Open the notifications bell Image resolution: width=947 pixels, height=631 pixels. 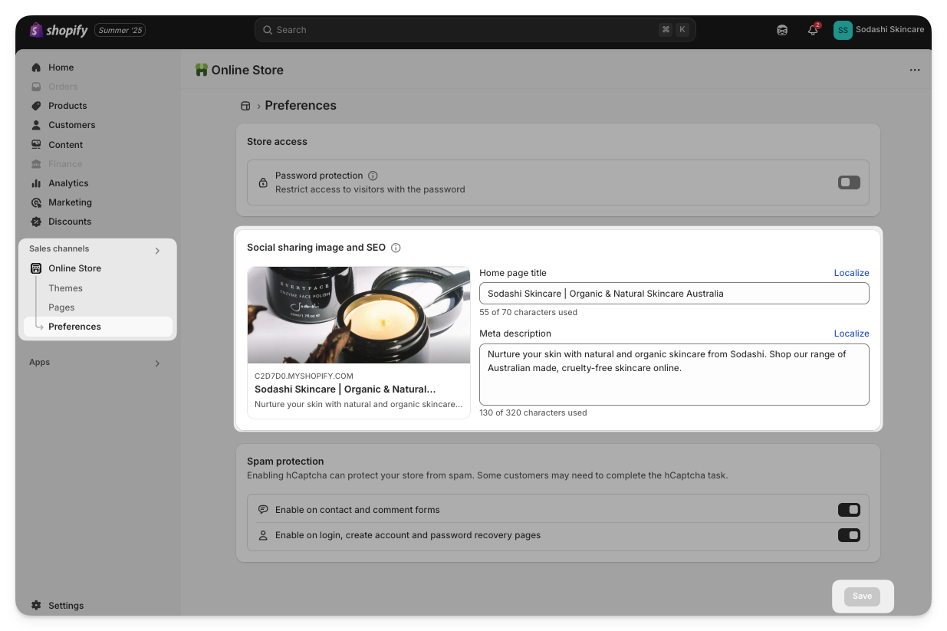pos(813,30)
